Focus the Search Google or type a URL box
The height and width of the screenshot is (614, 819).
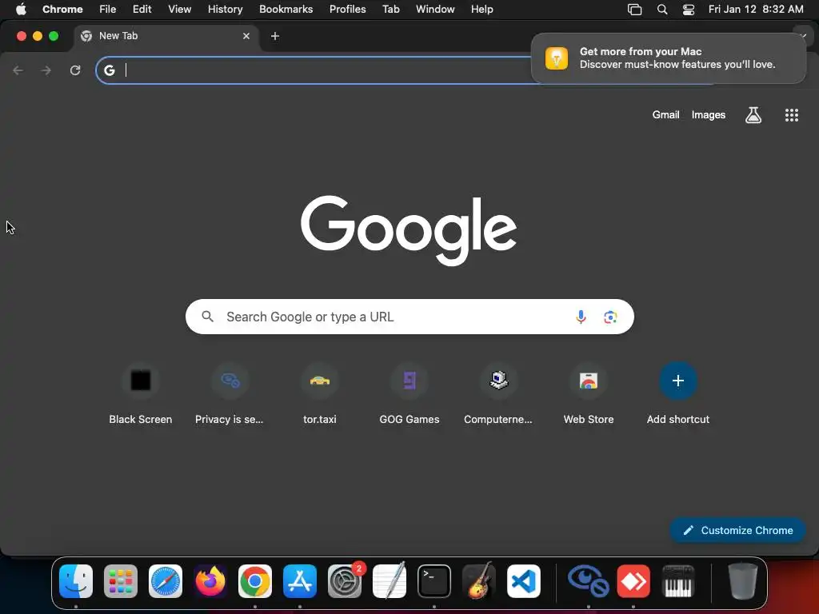point(409,317)
